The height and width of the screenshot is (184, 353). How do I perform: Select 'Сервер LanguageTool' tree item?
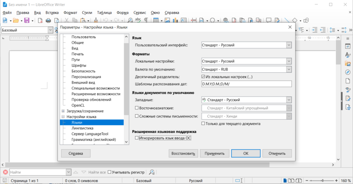click(x=90, y=134)
